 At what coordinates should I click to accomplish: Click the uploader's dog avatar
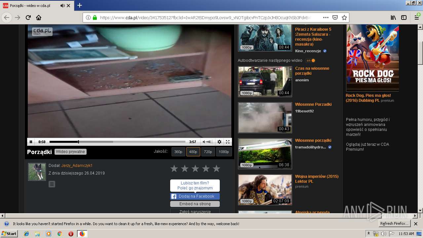pyautogui.click(x=37, y=172)
